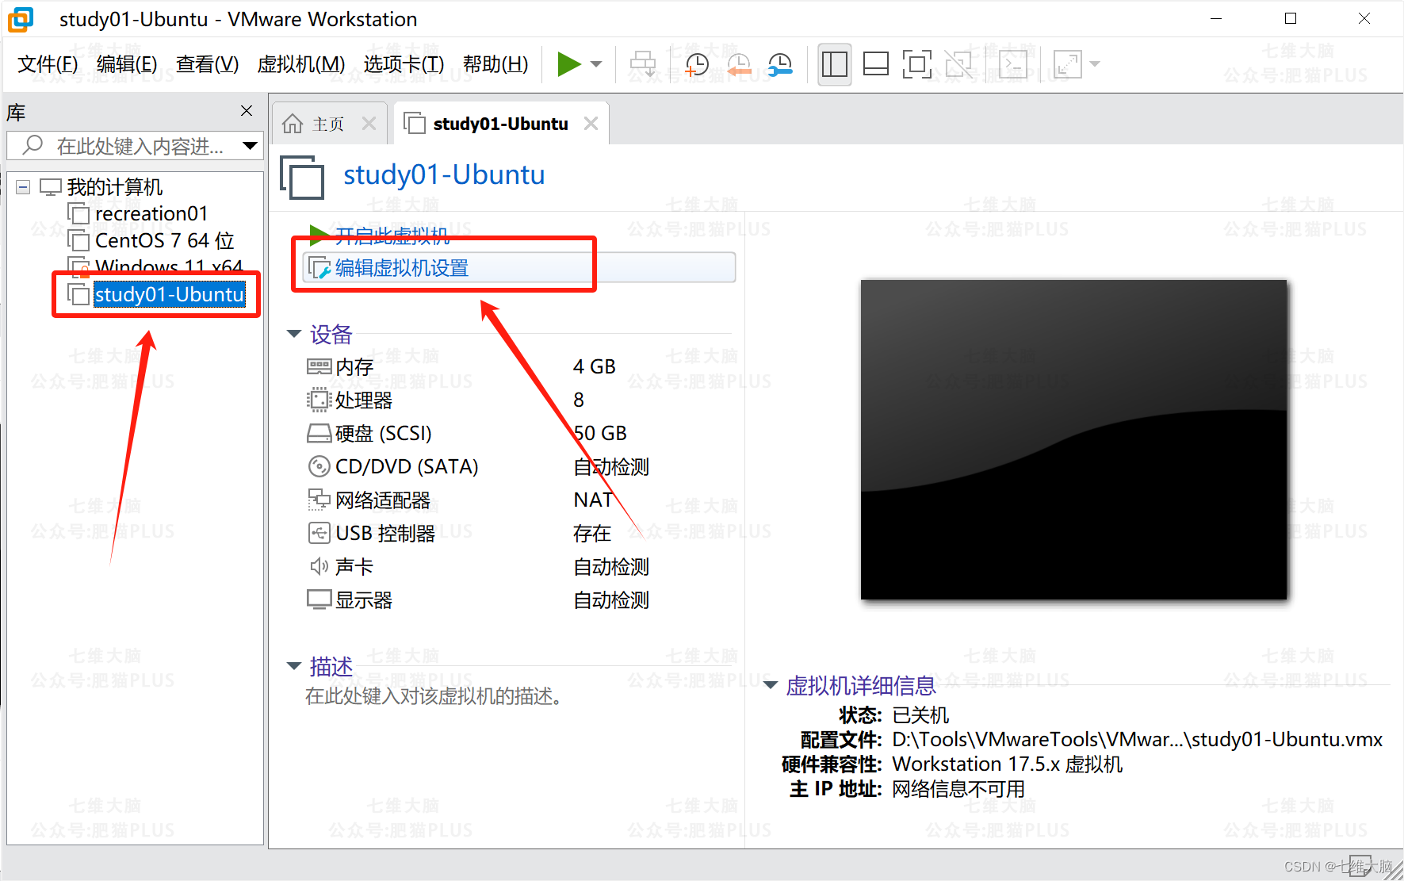This screenshot has height=881, width=1404.
Task: Enter full screen mode icon
Action: [x=916, y=64]
